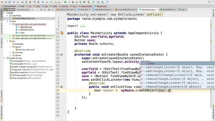Viewport: 215px width, 121px height.
Task: Select MyApplication class in project tree
Action: click(27, 30)
